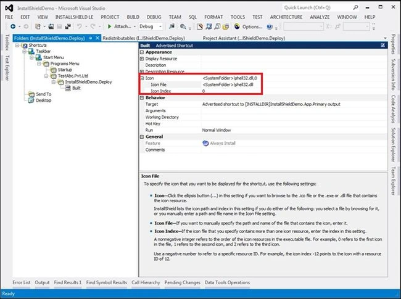401x299 pixels.
Task: Click the green Start debugging arrow
Action: (x=109, y=27)
